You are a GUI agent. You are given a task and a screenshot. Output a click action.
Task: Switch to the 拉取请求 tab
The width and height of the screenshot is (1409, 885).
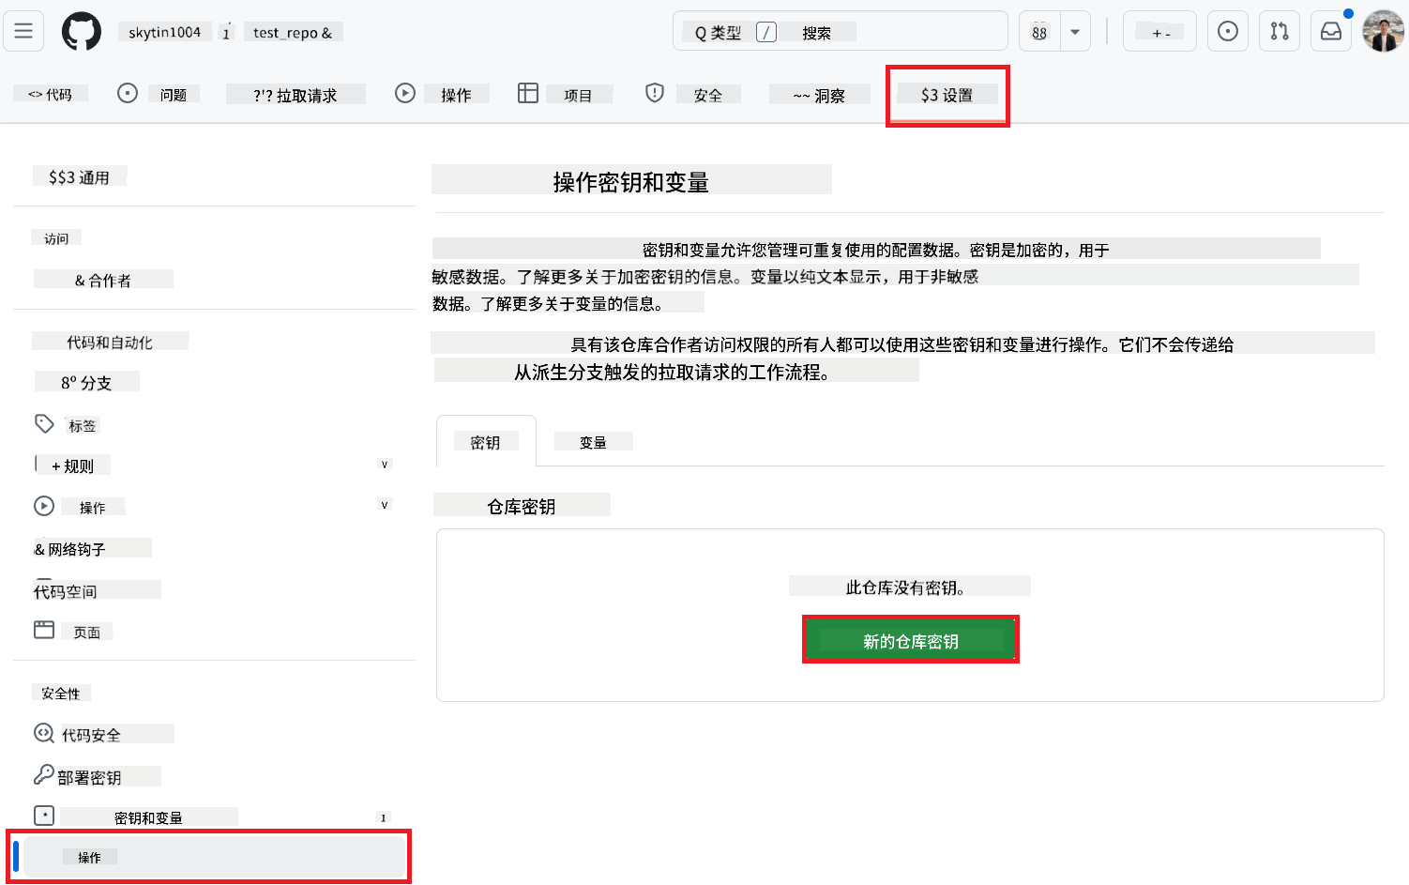(x=295, y=94)
